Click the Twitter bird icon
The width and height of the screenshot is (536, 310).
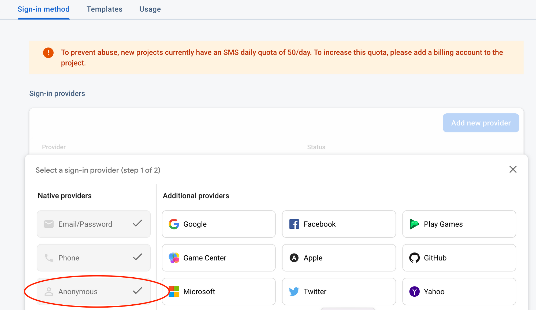point(294,291)
